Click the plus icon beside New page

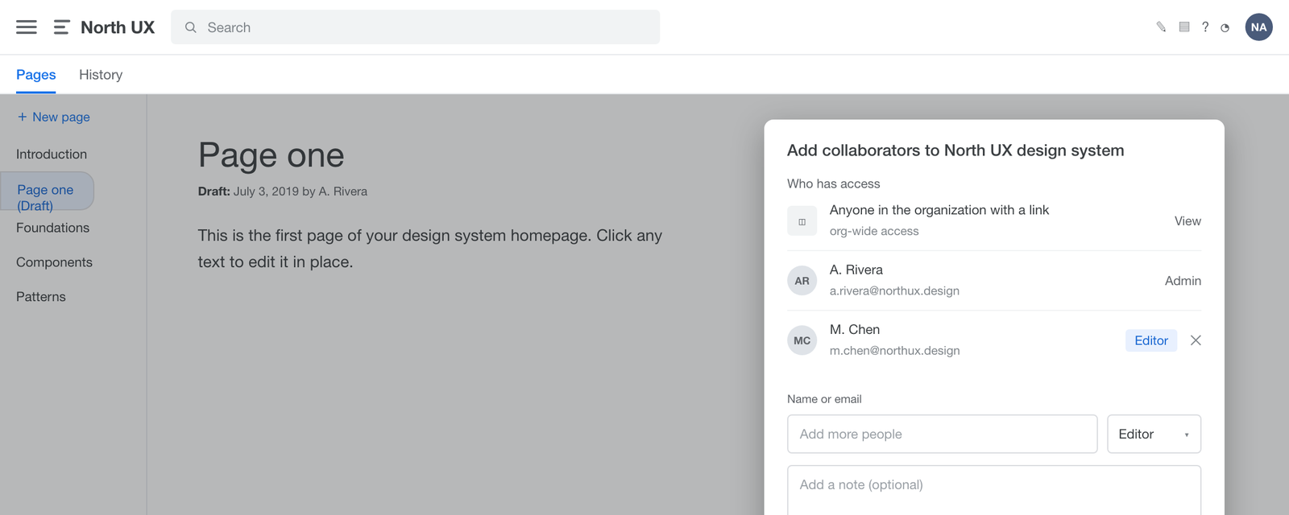point(22,117)
